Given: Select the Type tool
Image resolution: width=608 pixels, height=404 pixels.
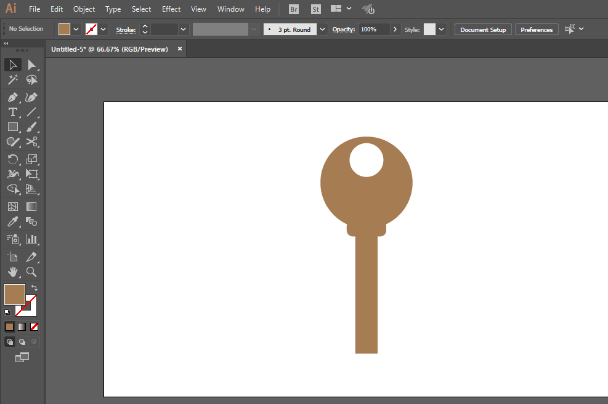Looking at the screenshot, I should click(12, 113).
